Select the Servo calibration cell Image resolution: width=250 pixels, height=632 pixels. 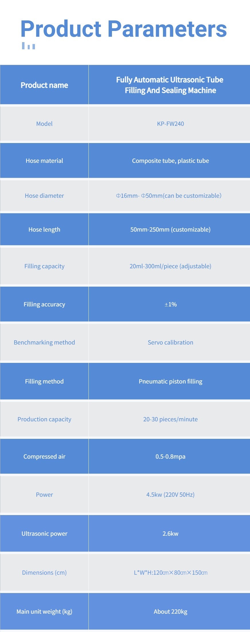[170, 343]
